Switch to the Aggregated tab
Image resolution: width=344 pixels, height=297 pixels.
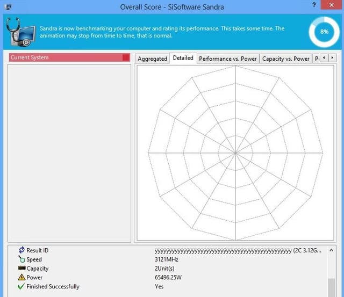point(152,59)
